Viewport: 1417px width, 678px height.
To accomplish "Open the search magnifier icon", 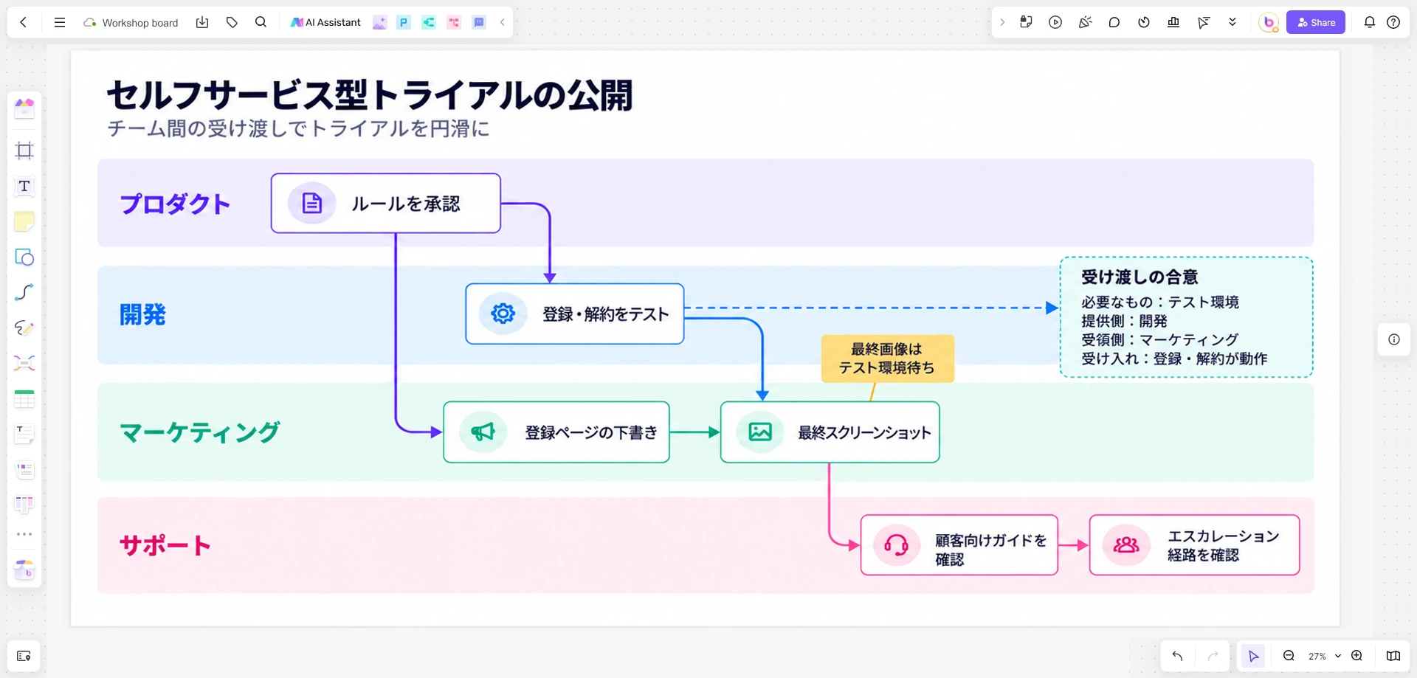I will [261, 22].
